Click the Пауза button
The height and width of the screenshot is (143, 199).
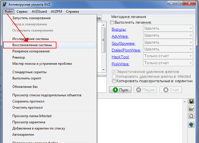(145, 90)
